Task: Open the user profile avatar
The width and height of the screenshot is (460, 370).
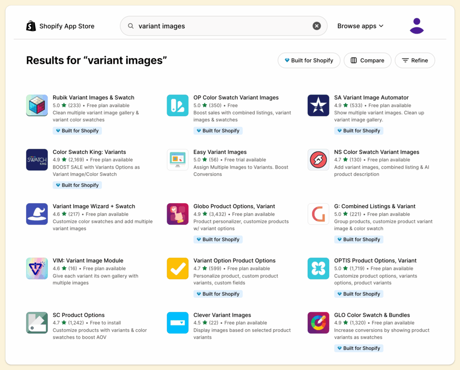Action: pyautogui.click(x=416, y=26)
